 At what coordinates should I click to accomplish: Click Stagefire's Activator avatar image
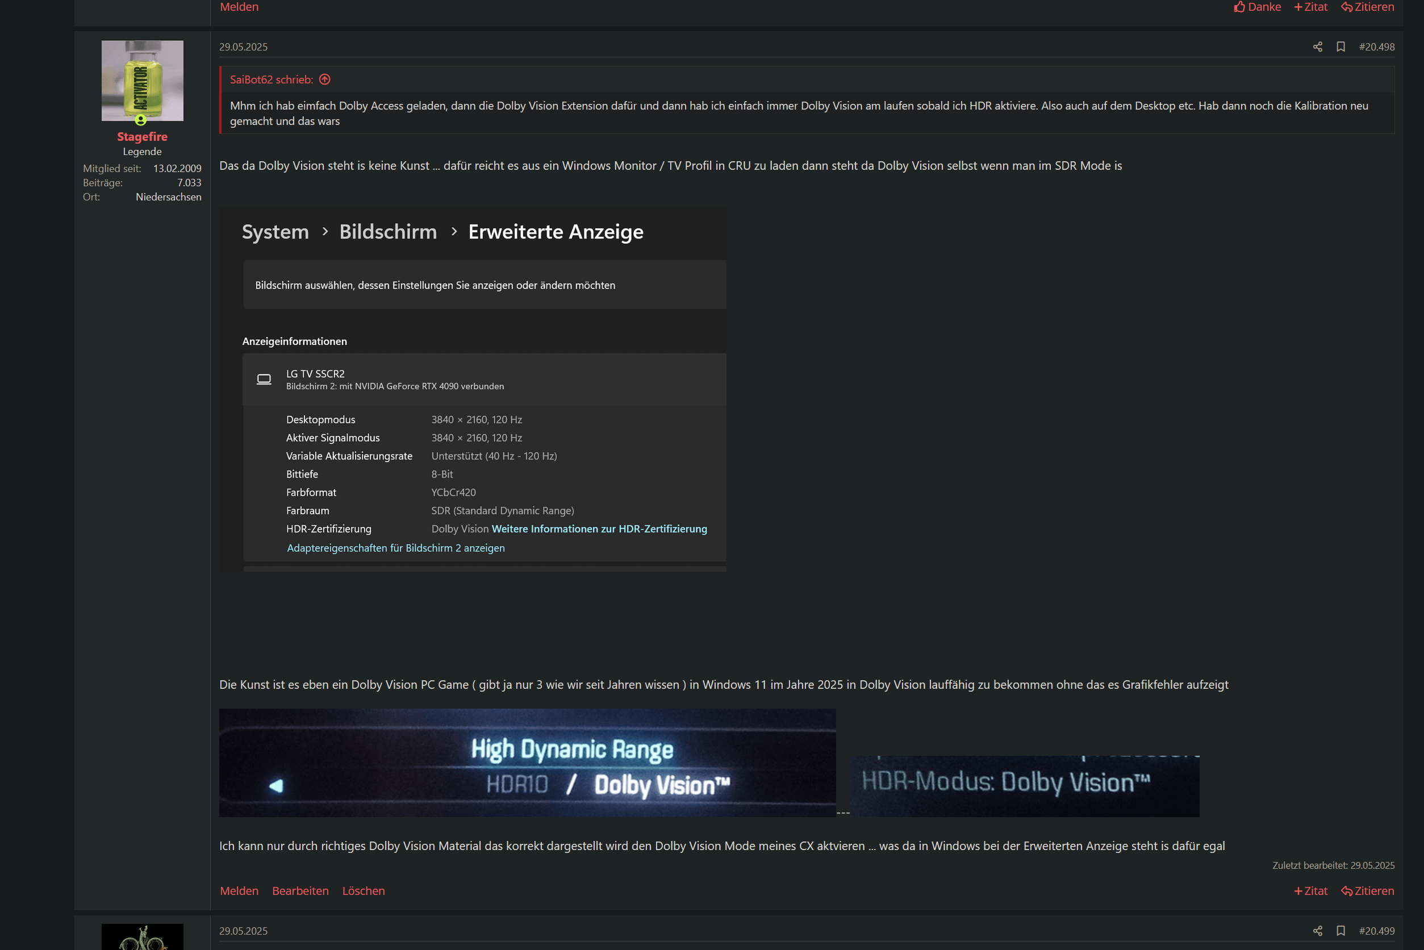click(142, 80)
